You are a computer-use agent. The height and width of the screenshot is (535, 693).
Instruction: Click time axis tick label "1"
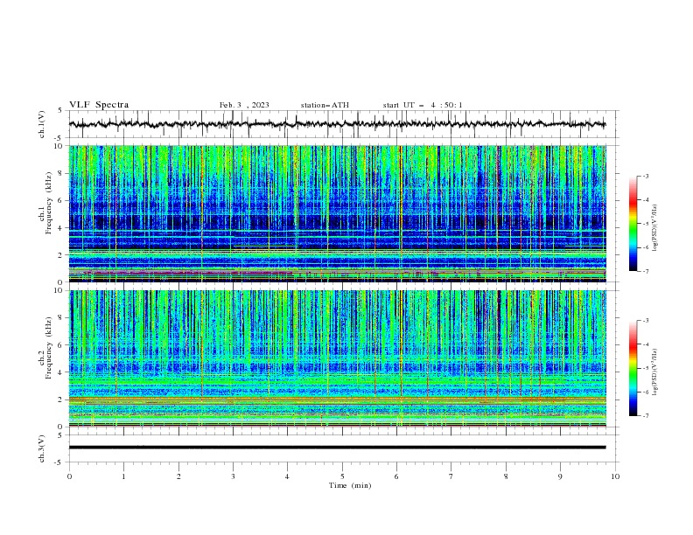click(123, 476)
